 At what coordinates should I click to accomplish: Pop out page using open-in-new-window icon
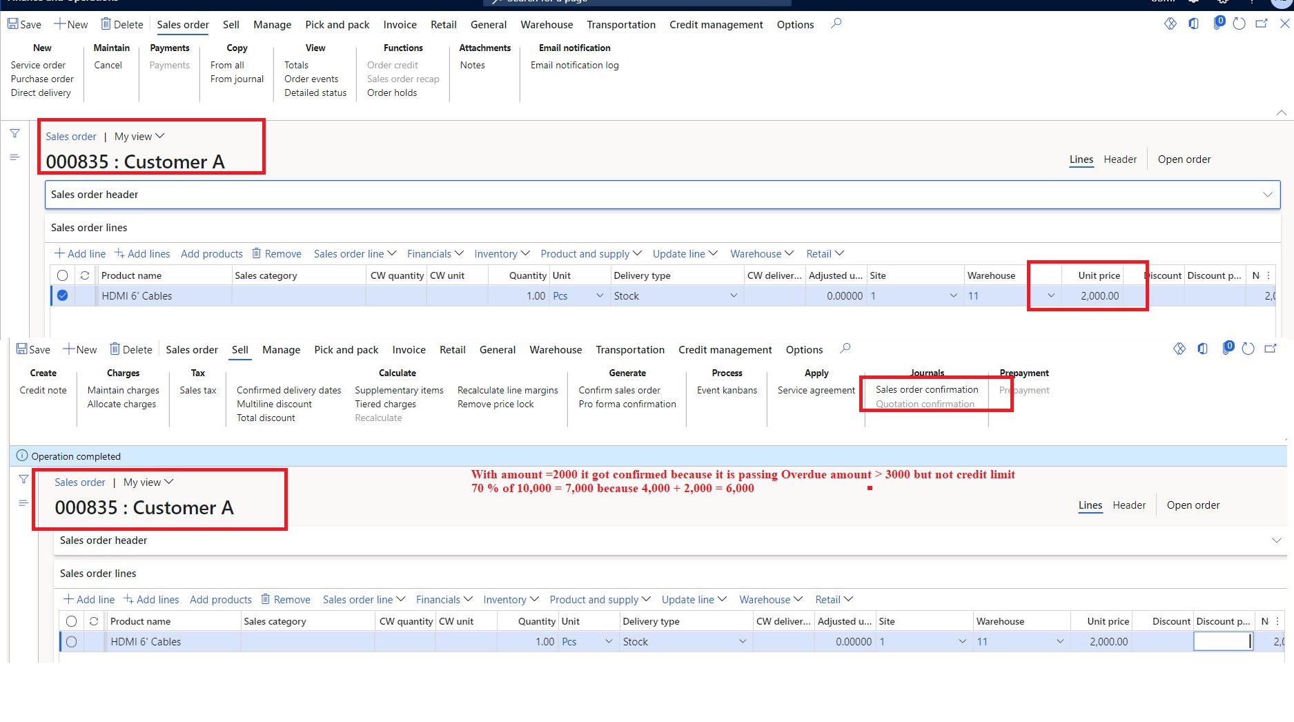[x=1262, y=23]
